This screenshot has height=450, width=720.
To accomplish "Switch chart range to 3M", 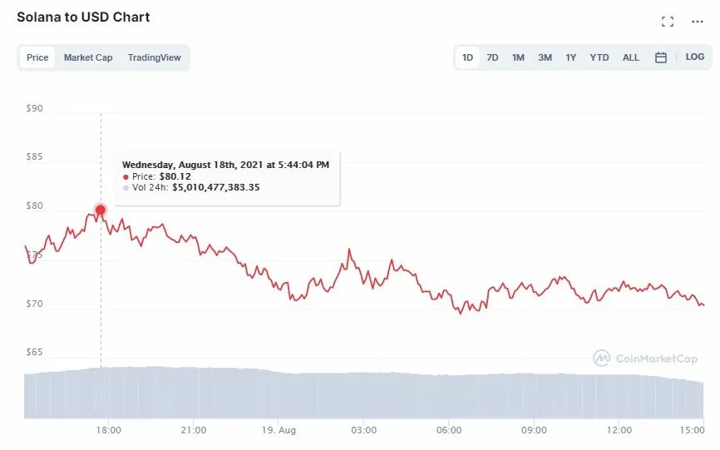I will 545,57.
